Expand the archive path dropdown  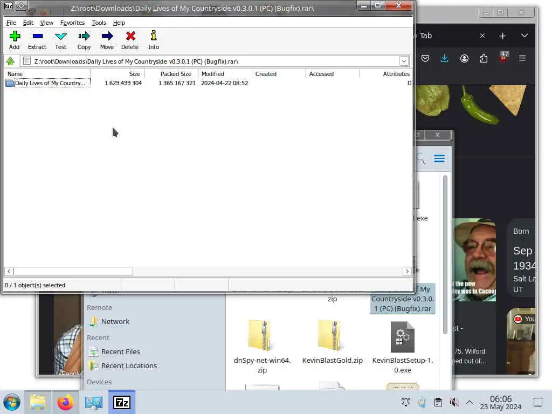point(404,61)
